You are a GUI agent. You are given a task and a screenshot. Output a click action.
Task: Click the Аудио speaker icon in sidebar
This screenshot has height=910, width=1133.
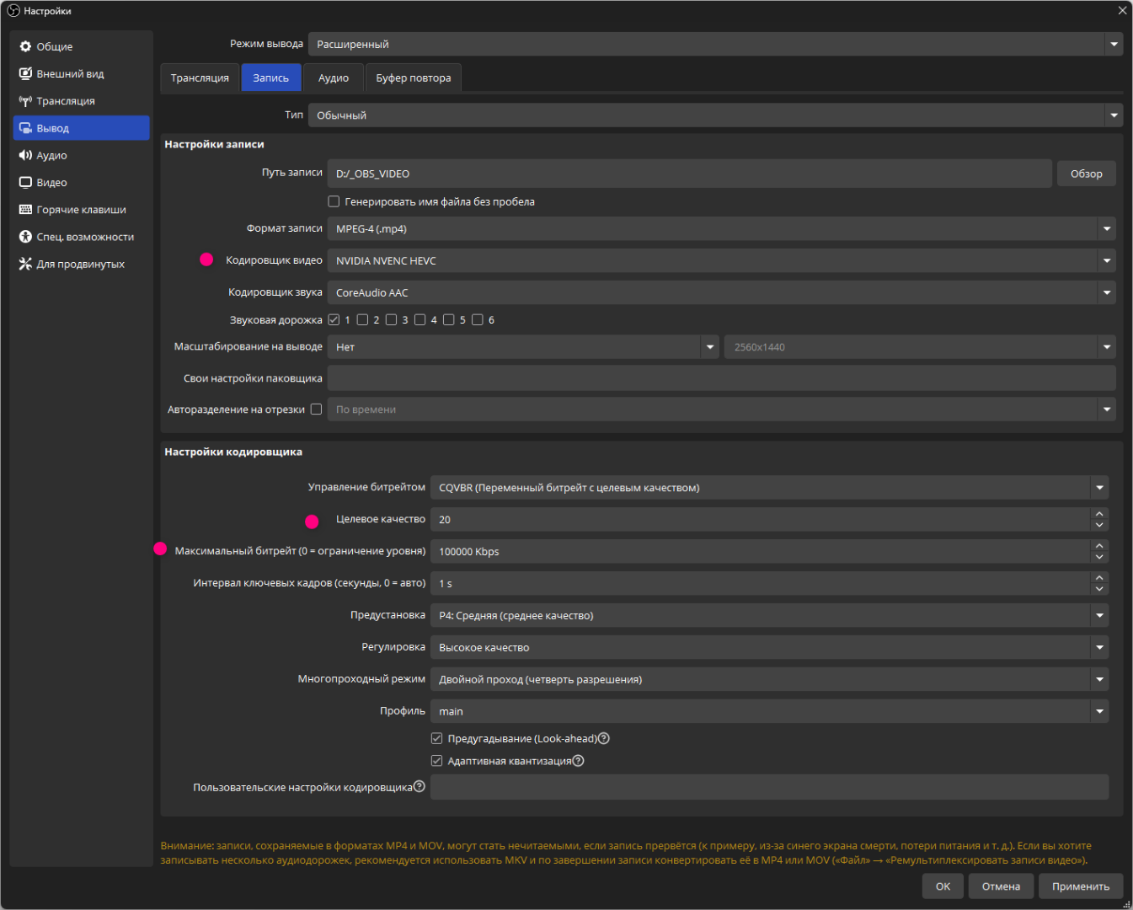pos(25,155)
